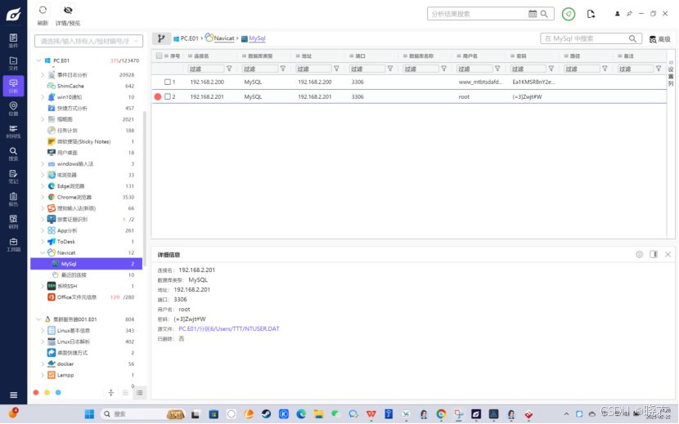This screenshot has height=424, width=679.
Task: Expand the docker tree node
Action: coord(43,364)
